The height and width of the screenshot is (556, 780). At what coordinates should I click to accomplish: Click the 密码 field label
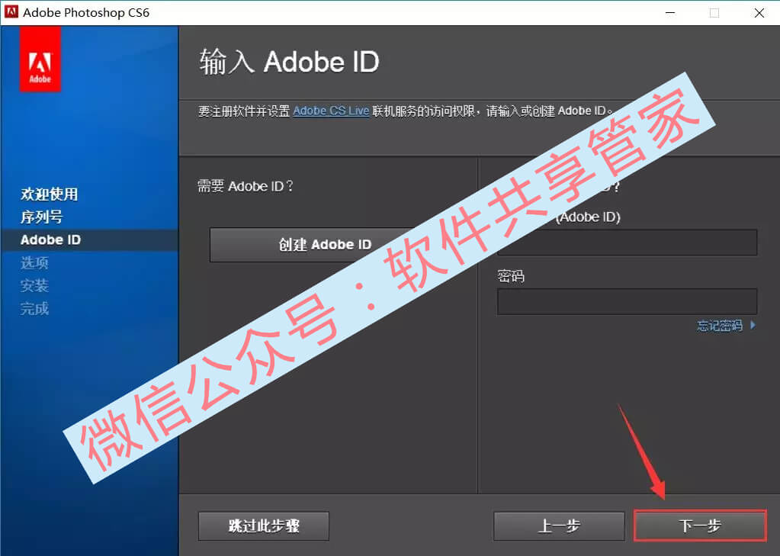[511, 276]
